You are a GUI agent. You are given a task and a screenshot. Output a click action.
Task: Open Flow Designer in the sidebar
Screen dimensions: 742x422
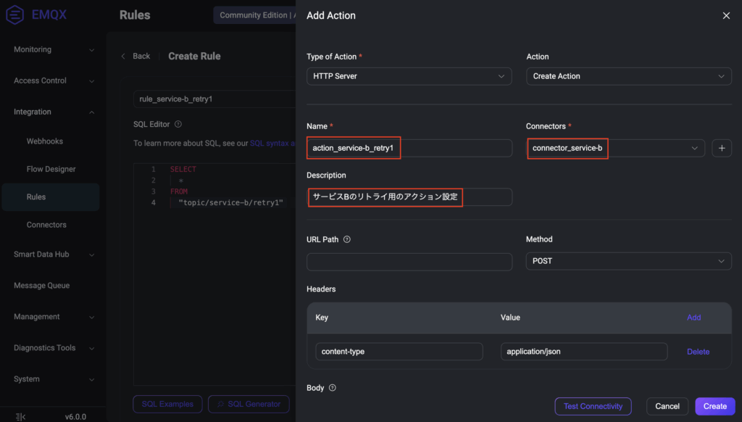pos(51,169)
